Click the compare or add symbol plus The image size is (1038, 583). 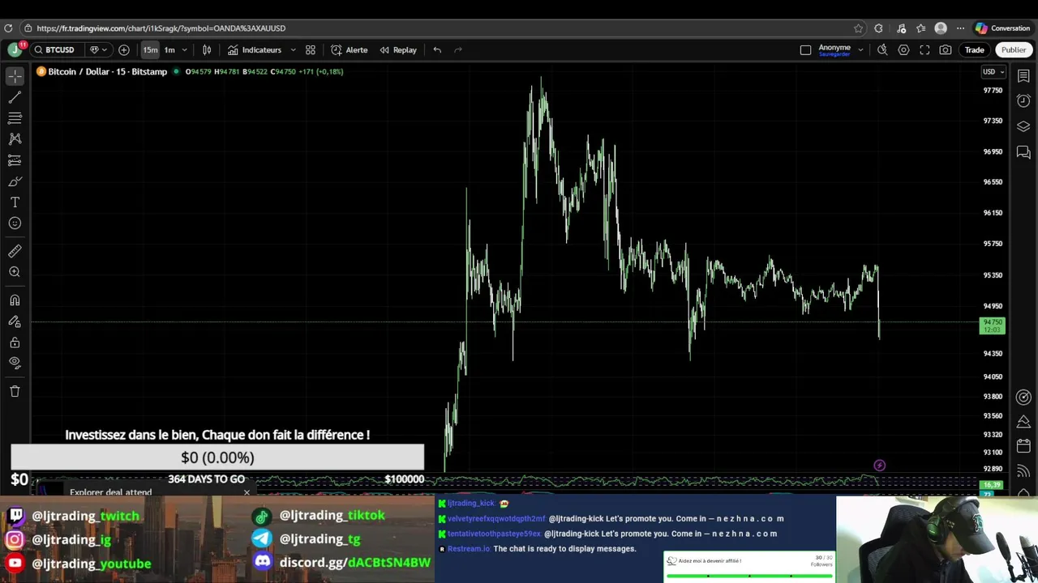124,50
